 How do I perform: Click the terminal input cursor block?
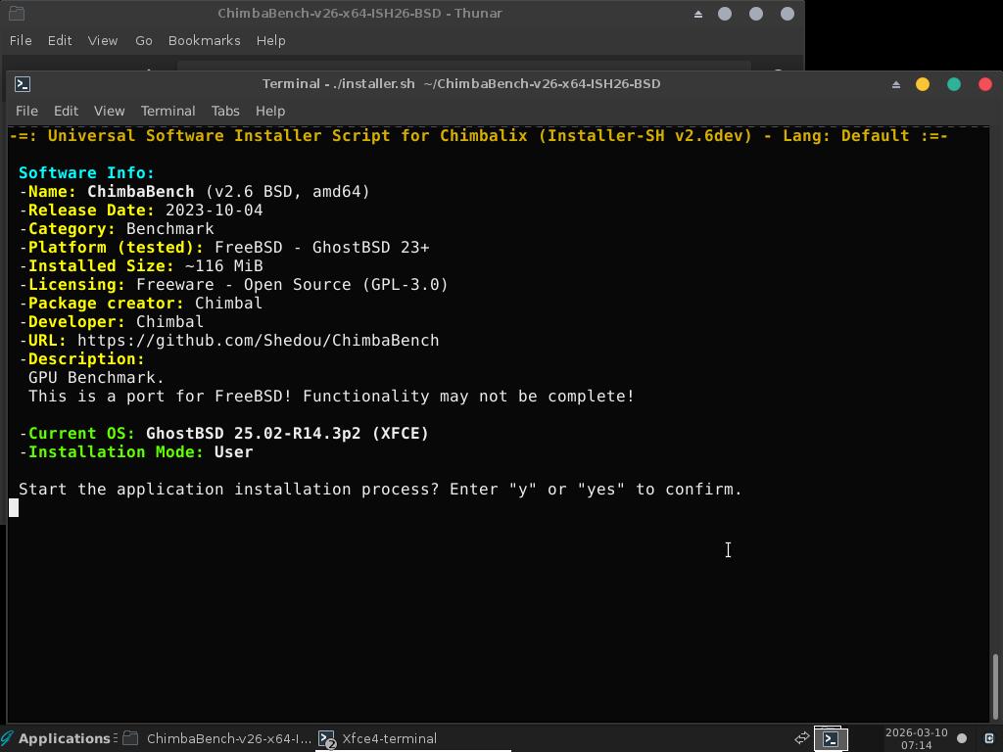point(14,508)
